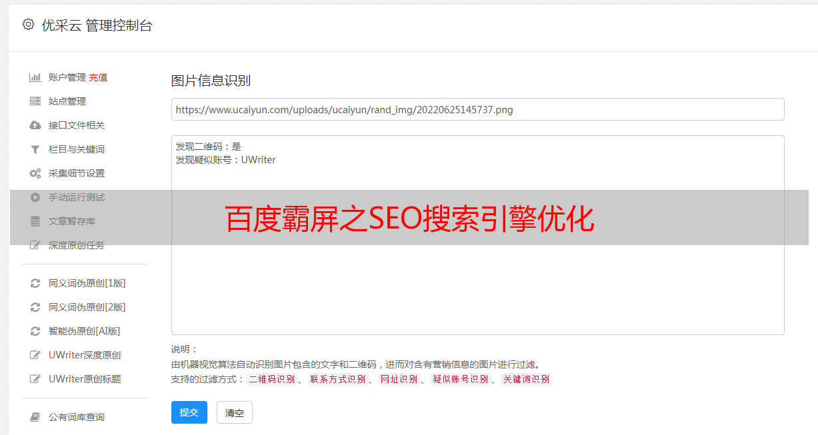818x435 pixels.
Task: Submit with the blue 提交 button
Action: tap(189, 412)
